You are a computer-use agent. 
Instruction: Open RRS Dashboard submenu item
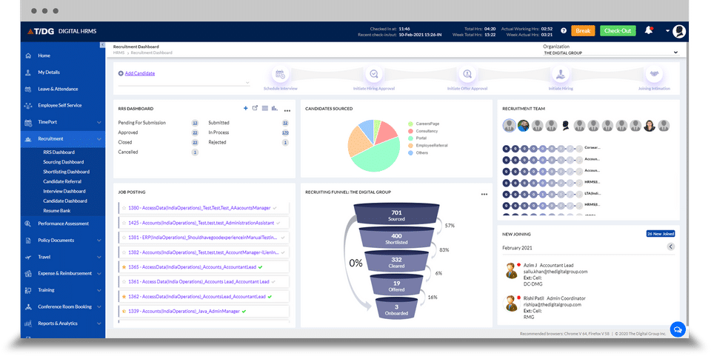(59, 152)
